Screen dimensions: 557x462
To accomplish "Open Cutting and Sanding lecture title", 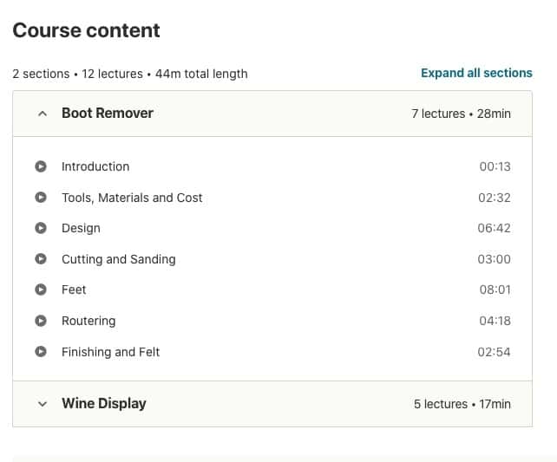I will tap(118, 259).
